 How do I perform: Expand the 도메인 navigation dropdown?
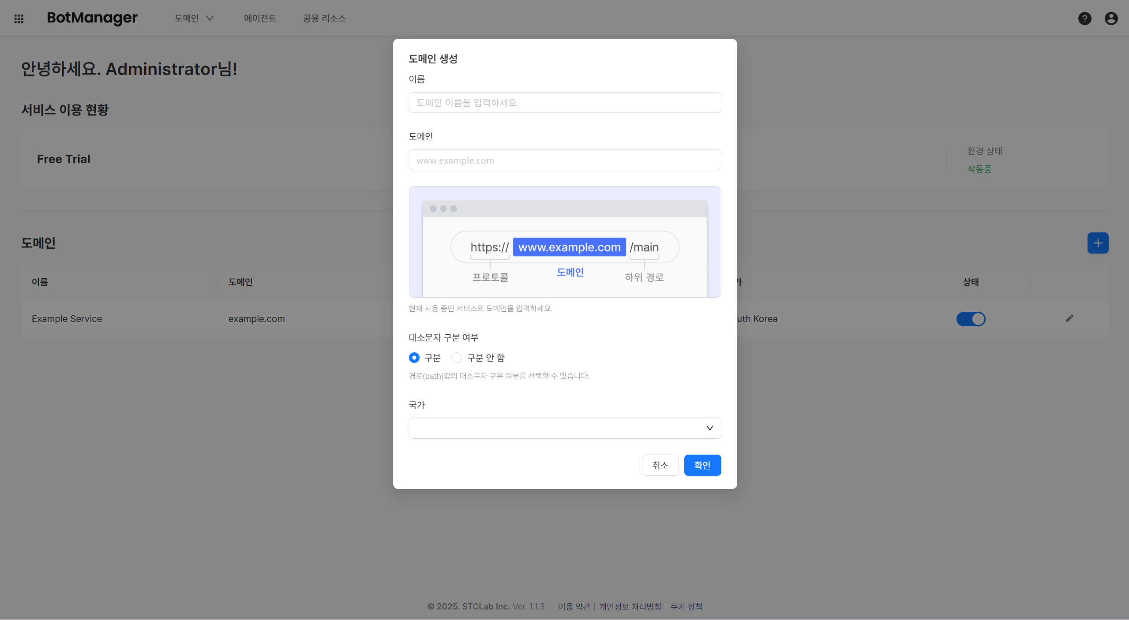coord(193,18)
